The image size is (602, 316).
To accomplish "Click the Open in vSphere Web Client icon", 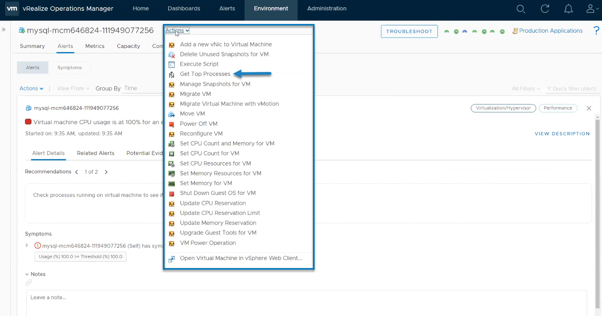I will click(172, 258).
